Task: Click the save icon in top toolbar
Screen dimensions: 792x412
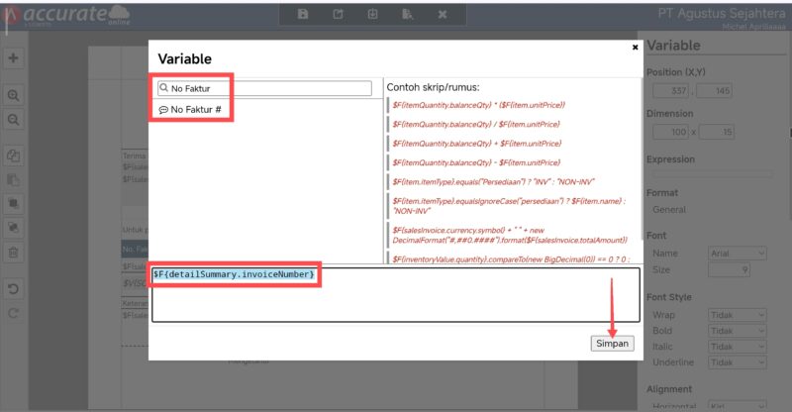Action: (x=303, y=14)
